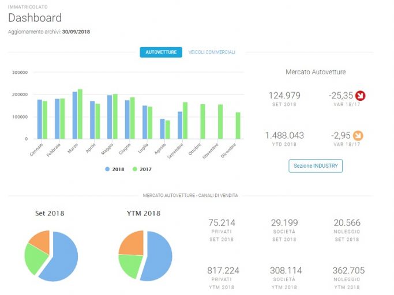Click the blue Marzo 2018 bar
394x295 pixels.
tap(75, 115)
